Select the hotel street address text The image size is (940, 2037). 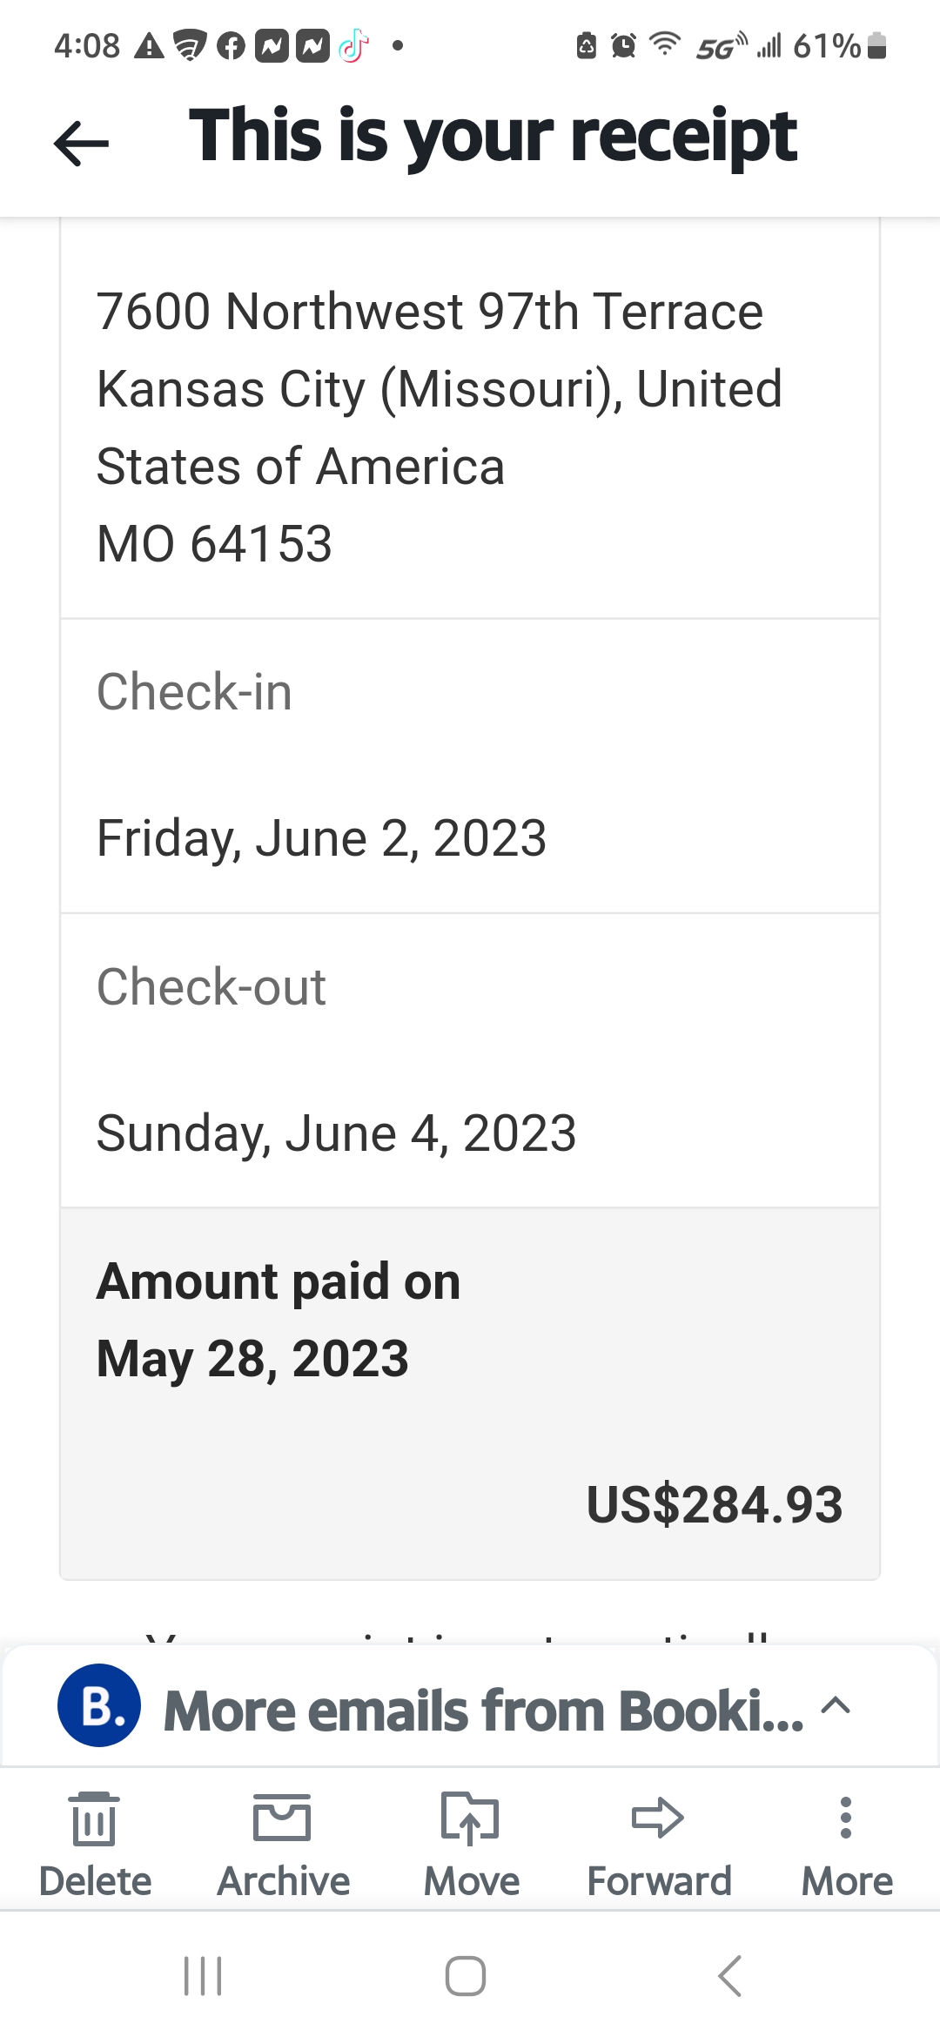pos(429,312)
